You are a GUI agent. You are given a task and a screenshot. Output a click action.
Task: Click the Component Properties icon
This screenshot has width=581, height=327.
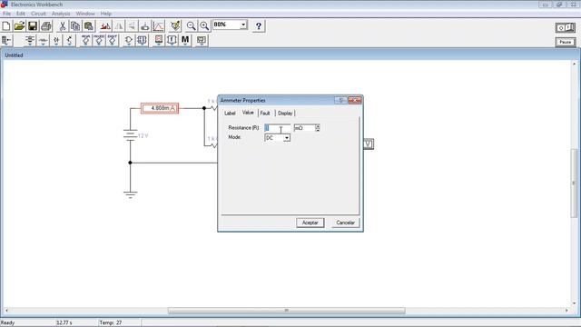point(175,26)
